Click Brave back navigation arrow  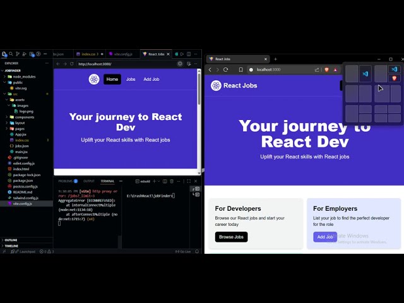tap(210, 69)
